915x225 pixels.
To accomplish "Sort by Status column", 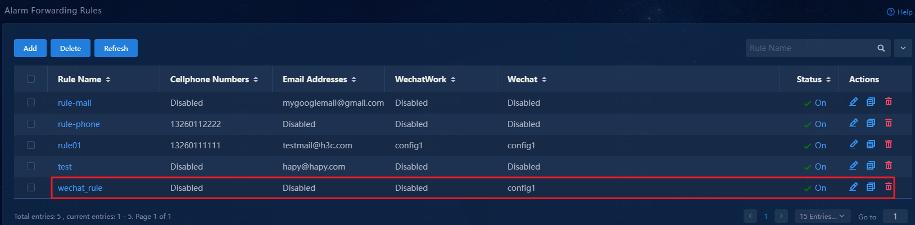I will pyautogui.click(x=828, y=79).
